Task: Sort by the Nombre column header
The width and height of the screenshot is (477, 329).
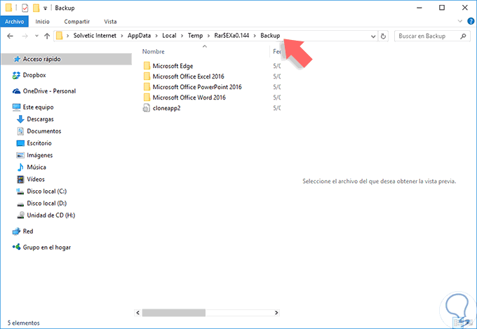Action: 154,51
